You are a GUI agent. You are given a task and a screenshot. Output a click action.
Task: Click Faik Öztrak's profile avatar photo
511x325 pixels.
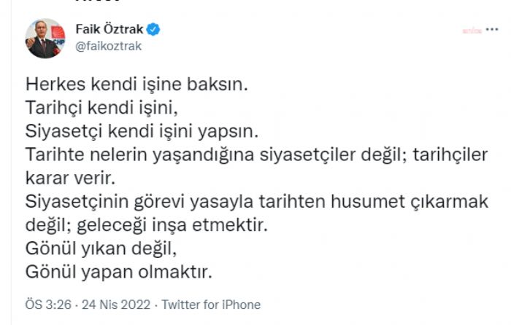[x=44, y=38]
